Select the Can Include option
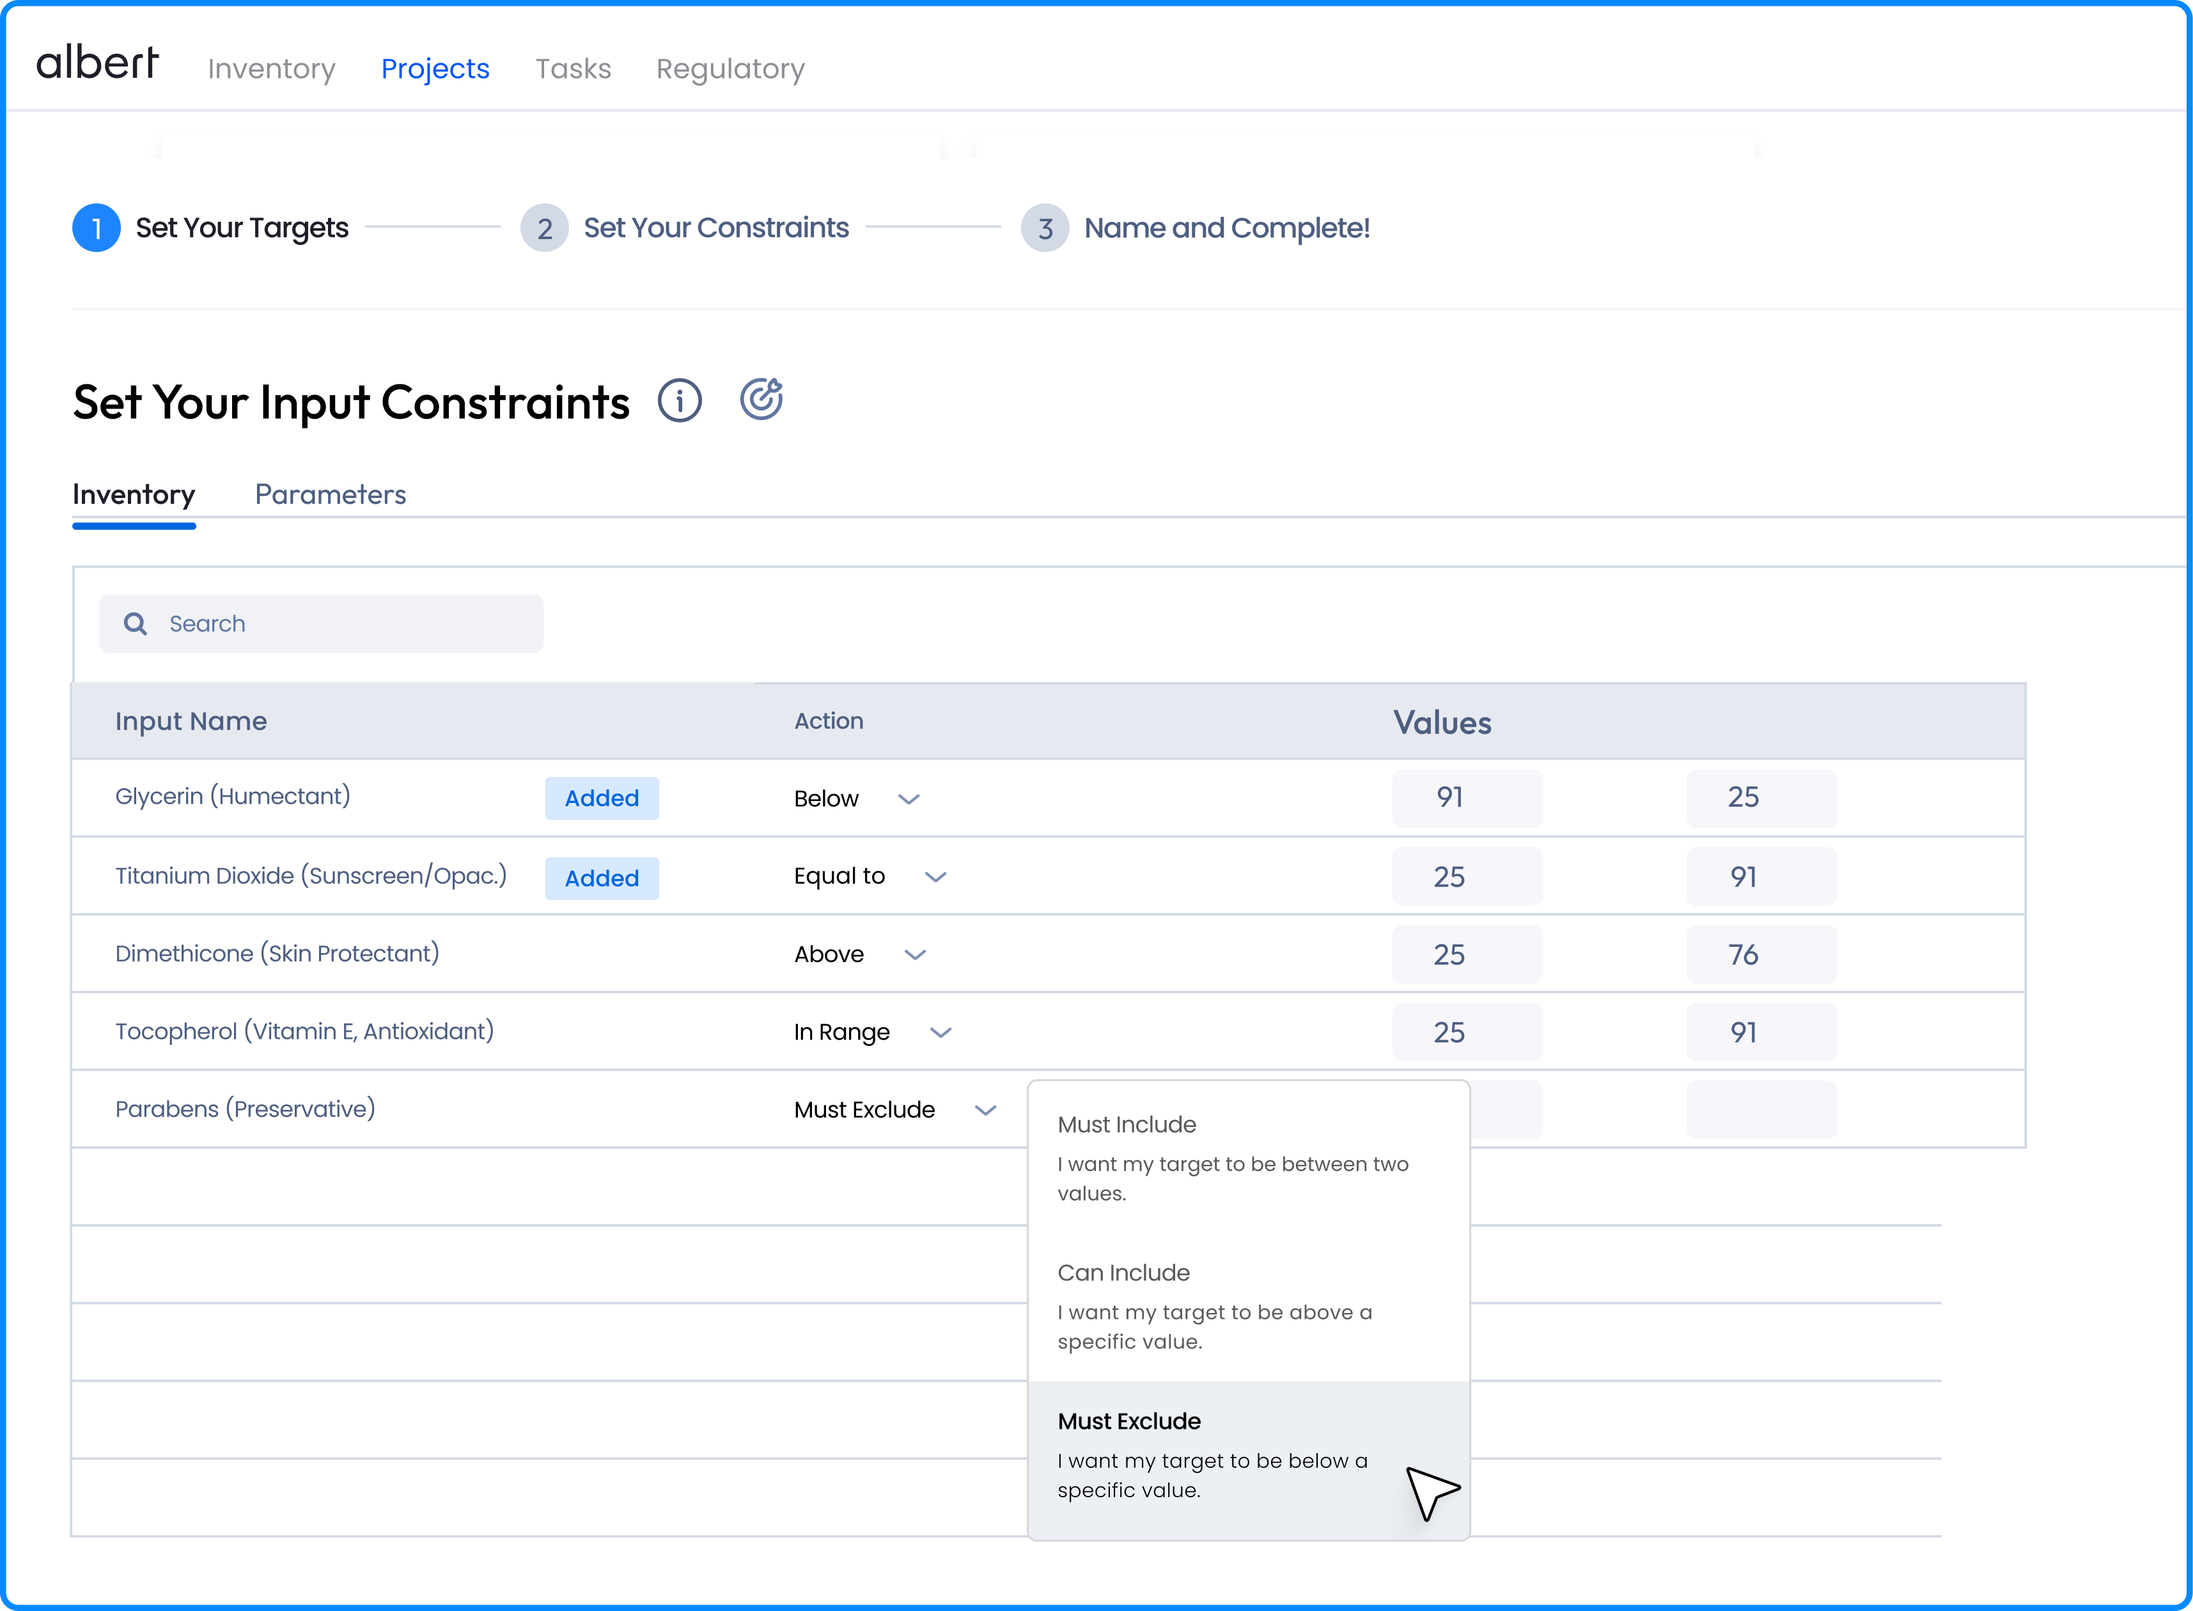Image resolution: width=2193 pixels, height=1611 pixels. [x=1123, y=1273]
